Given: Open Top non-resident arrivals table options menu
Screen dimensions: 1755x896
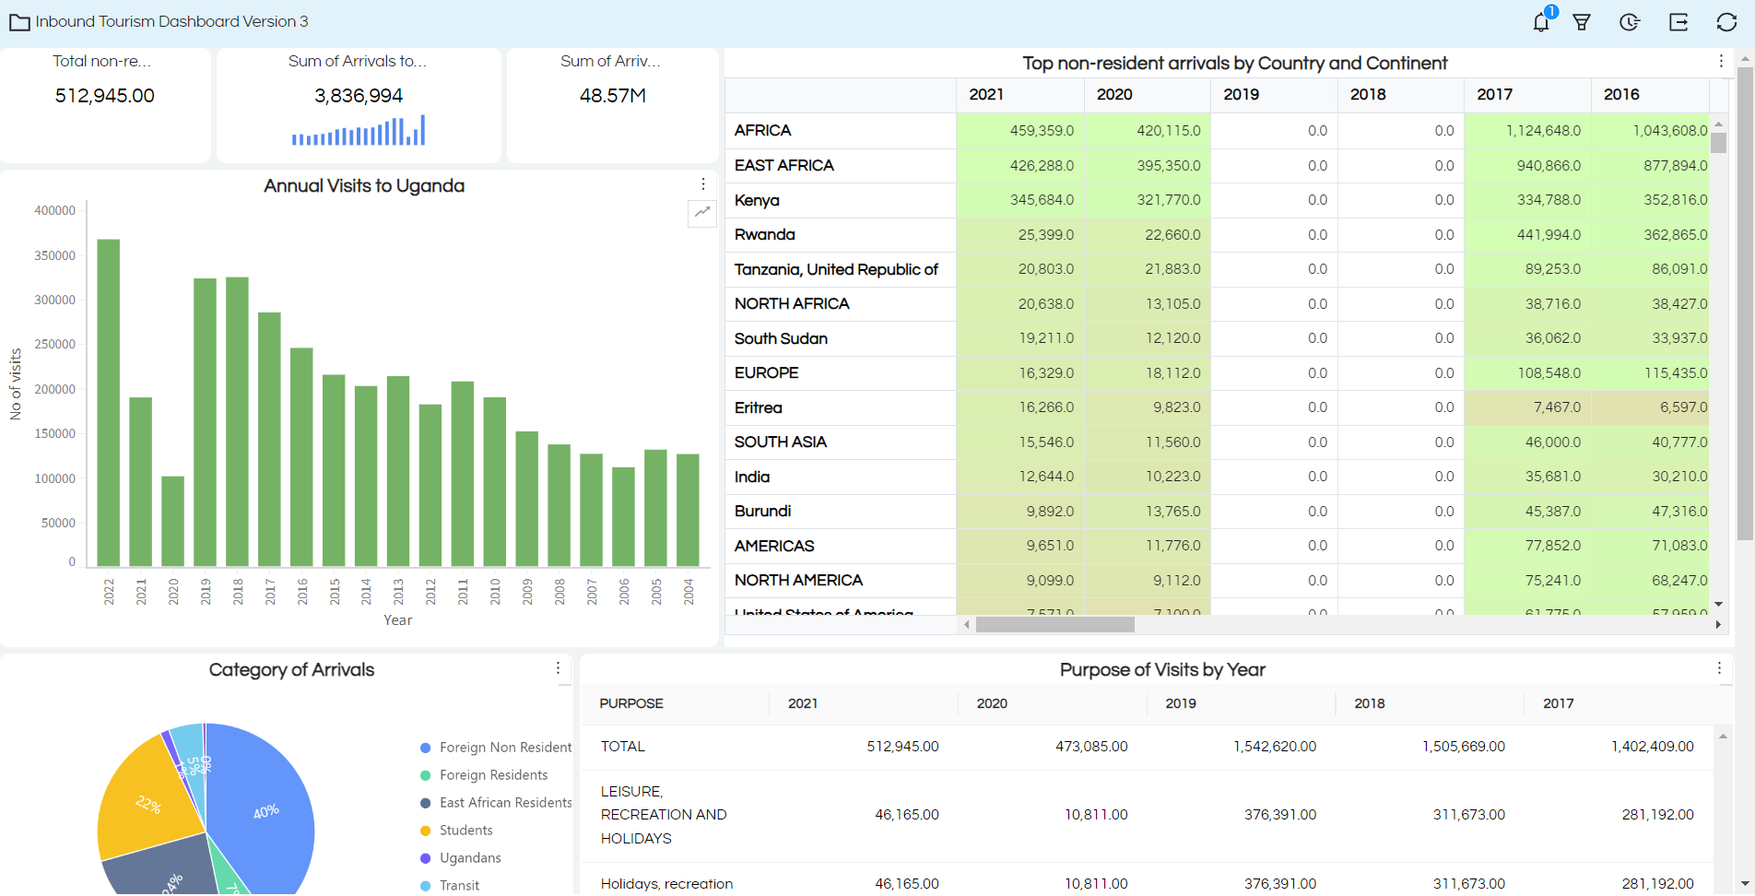Looking at the screenshot, I should coord(1721,61).
